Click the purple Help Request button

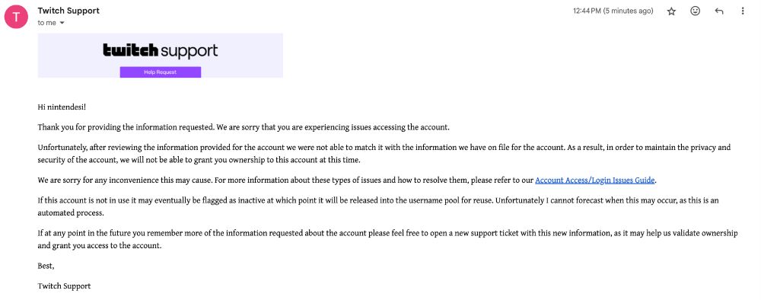(x=160, y=72)
